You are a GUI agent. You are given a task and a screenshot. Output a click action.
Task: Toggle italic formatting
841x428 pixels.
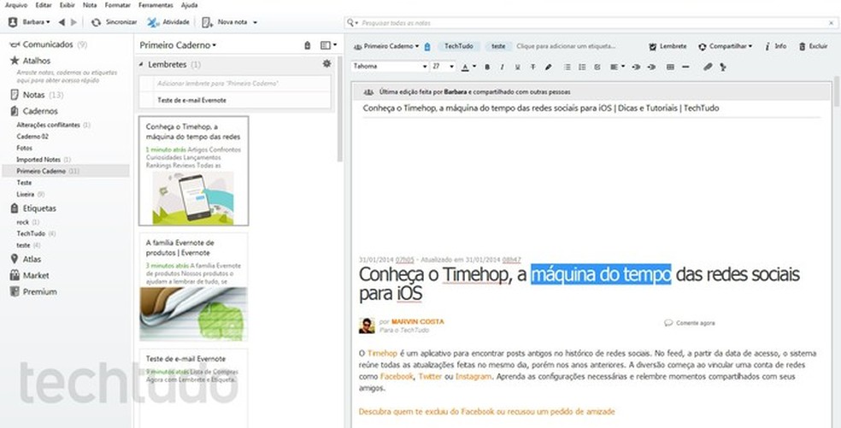pos(502,67)
